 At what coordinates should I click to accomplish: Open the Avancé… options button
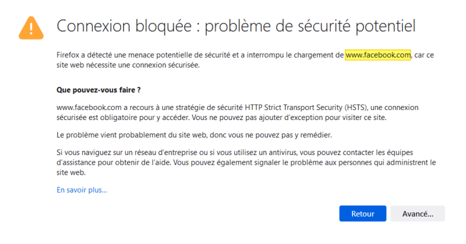[418, 214]
